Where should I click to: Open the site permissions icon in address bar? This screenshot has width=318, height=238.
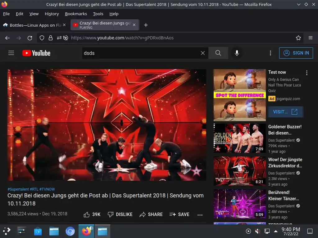(x=59, y=38)
